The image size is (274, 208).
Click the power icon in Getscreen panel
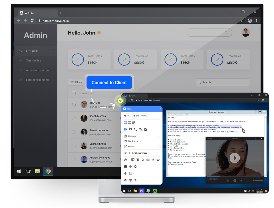[x=125, y=160]
